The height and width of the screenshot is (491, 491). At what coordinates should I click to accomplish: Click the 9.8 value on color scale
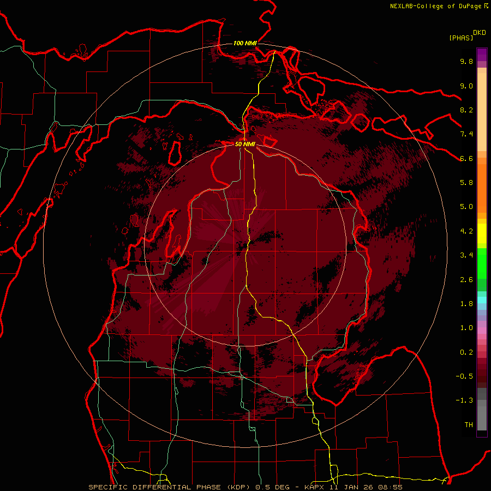click(466, 61)
